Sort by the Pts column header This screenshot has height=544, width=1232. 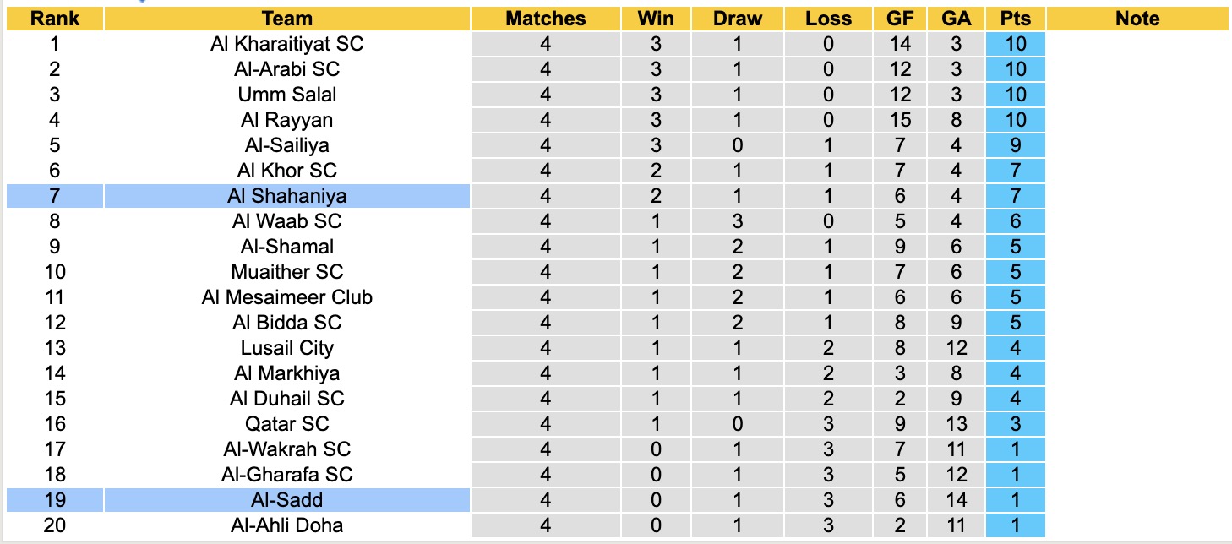(x=1015, y=19)
